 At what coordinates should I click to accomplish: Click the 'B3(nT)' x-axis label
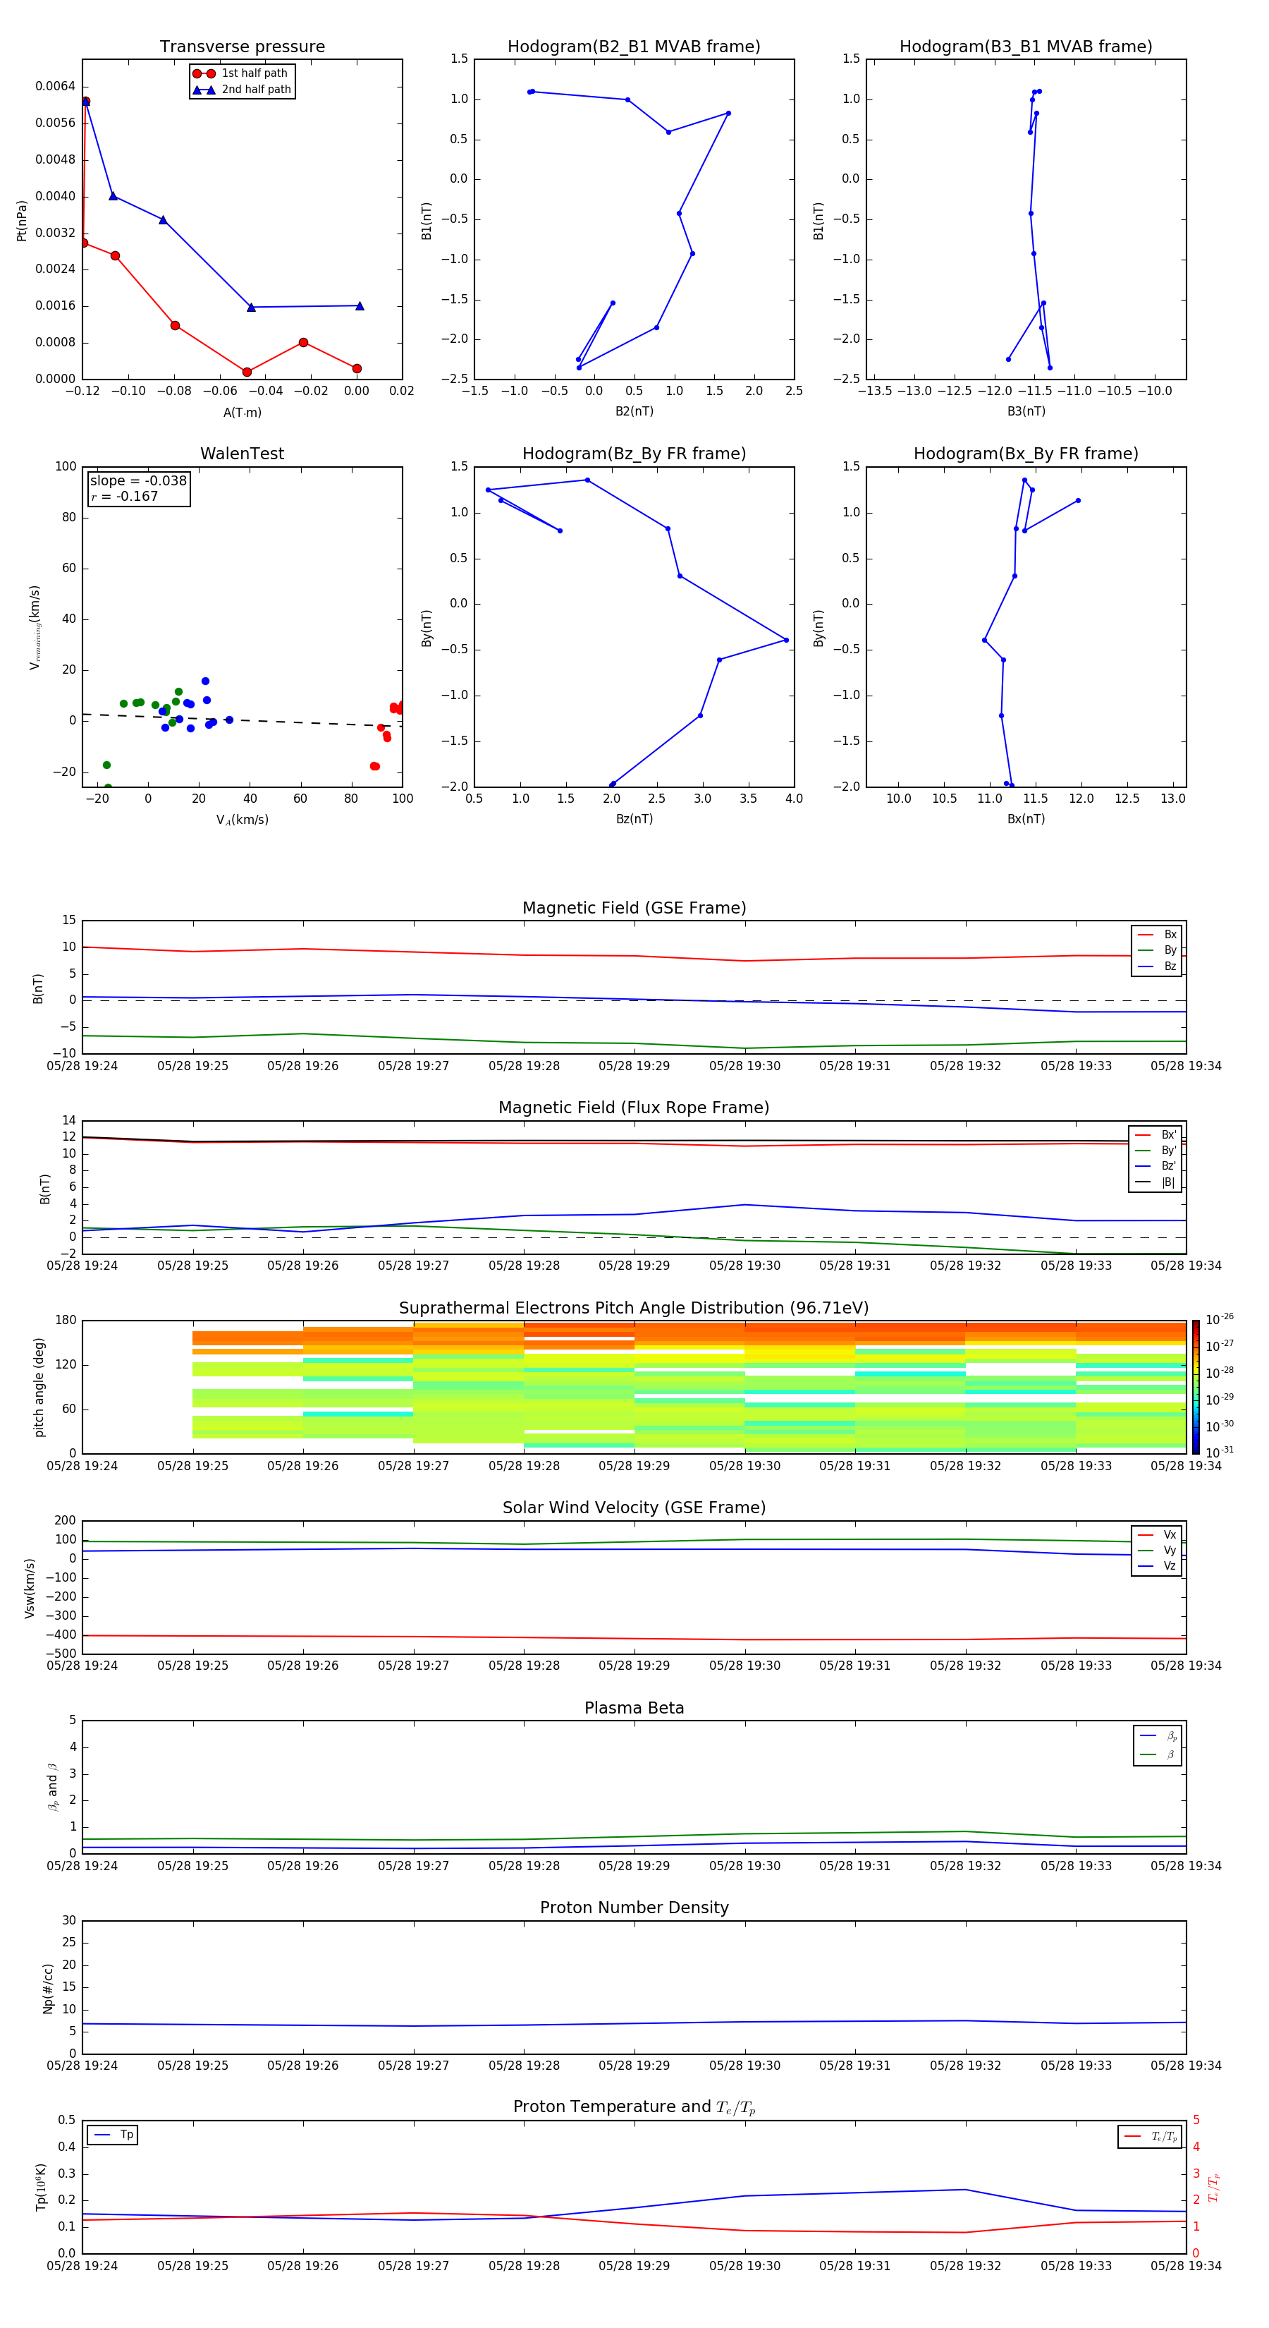(1026, 411)
